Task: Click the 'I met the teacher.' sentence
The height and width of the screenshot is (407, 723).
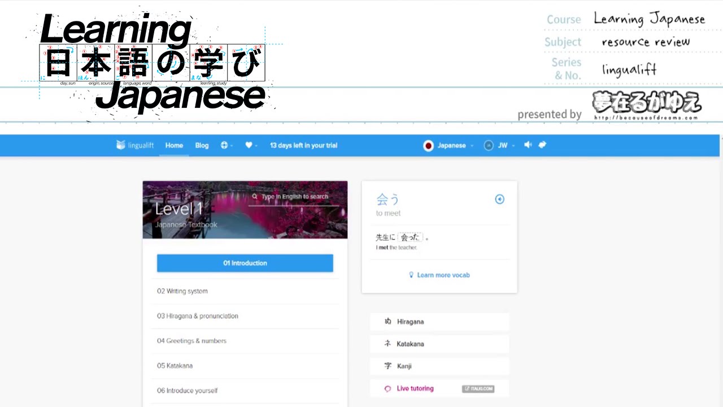Action: coord(396,248)
